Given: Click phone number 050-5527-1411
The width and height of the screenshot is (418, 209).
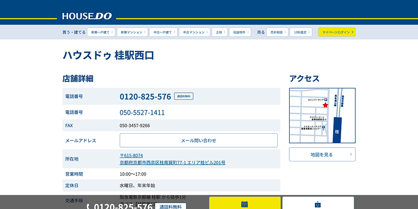Looking at the screenshot, I should point(142,112).
